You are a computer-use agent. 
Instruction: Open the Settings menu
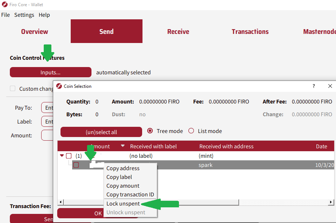coord(24,15)
